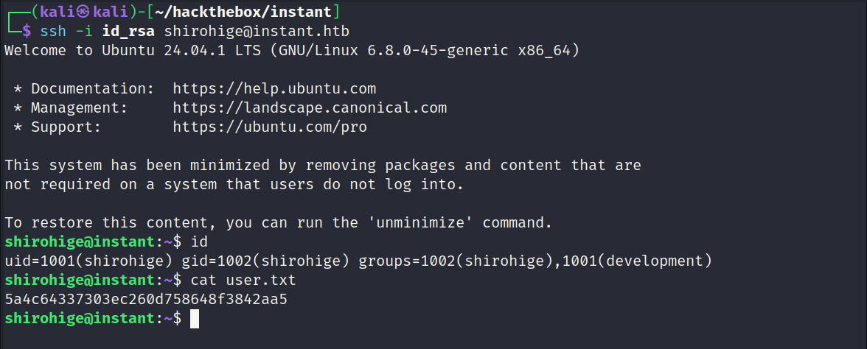
Task: Open the https://landscape.canonical.com management link
Action: pos(310,107)
